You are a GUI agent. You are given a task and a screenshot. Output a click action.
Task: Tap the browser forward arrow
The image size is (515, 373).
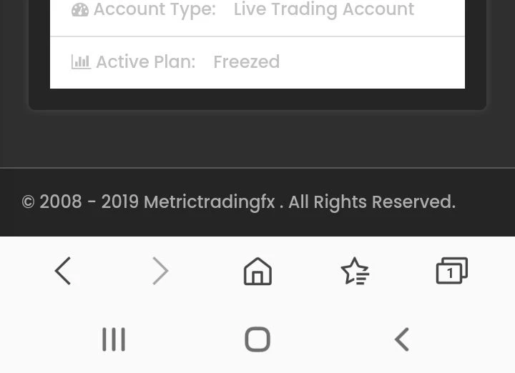click(x=160, y=272)
